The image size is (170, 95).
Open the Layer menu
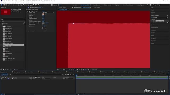click(x=13, y=3)
